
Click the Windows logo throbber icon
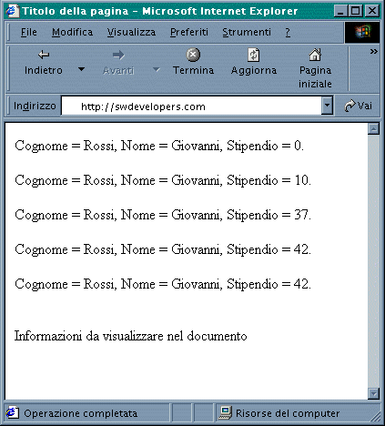coord(362,32)
